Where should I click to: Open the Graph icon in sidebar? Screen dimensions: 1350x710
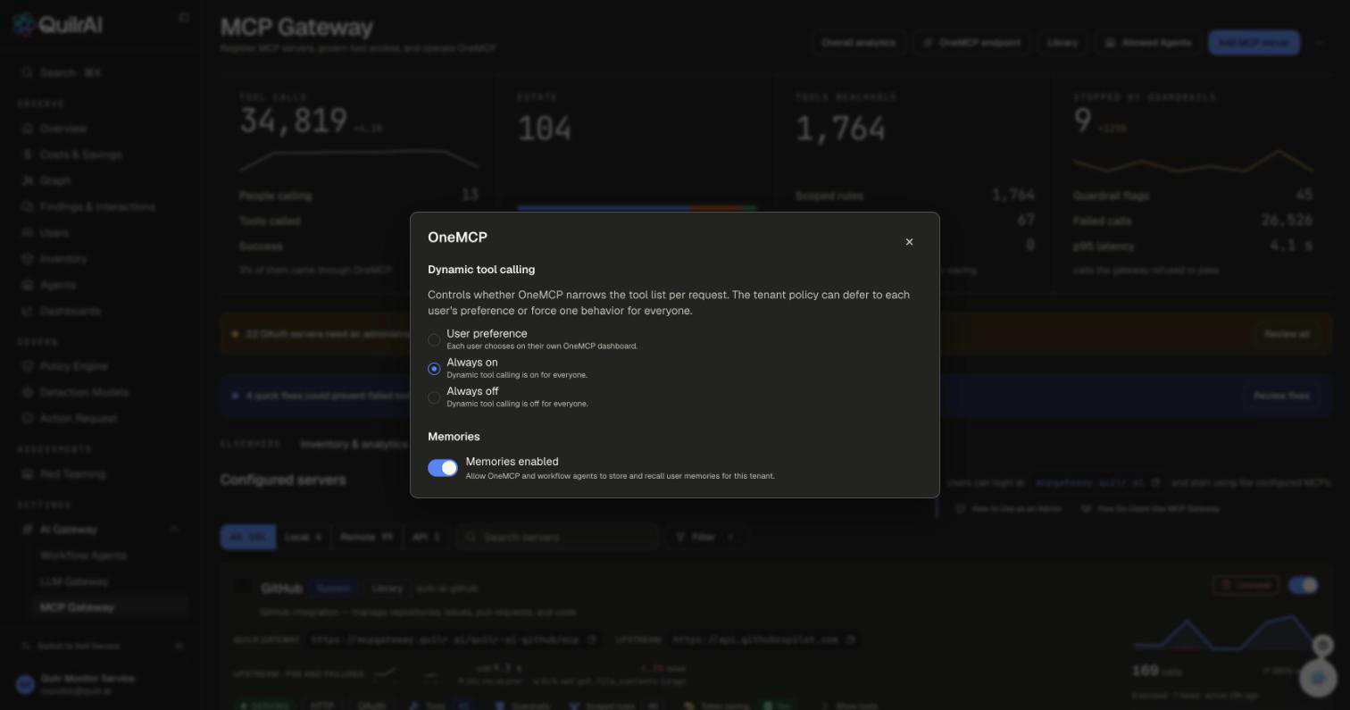tap(28, 180)
